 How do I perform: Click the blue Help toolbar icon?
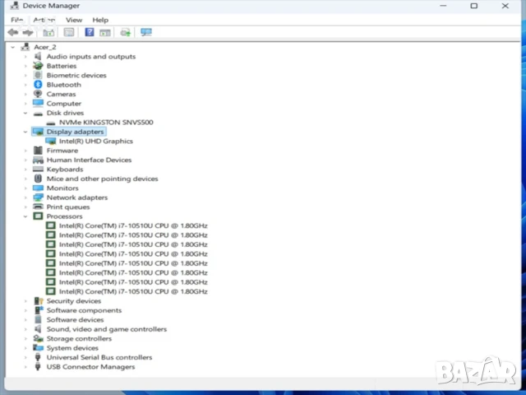click(x=89, y=32)
